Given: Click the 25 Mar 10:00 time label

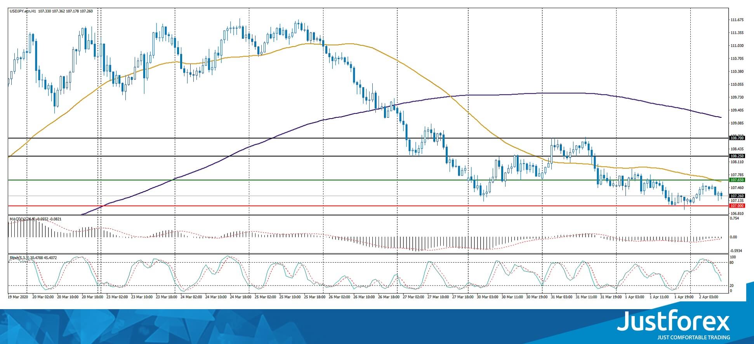Looking at the screenshot, I should coord(290,297).
